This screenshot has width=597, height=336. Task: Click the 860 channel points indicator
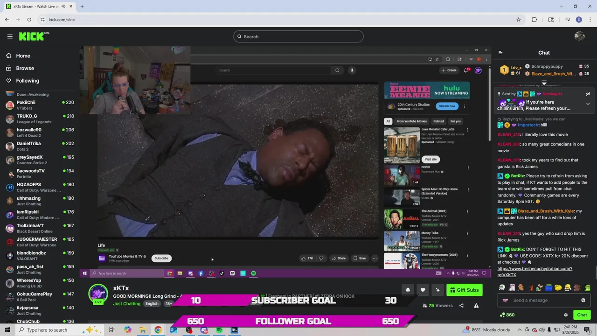(507, 315)
